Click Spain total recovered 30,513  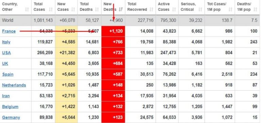(147, 74)
